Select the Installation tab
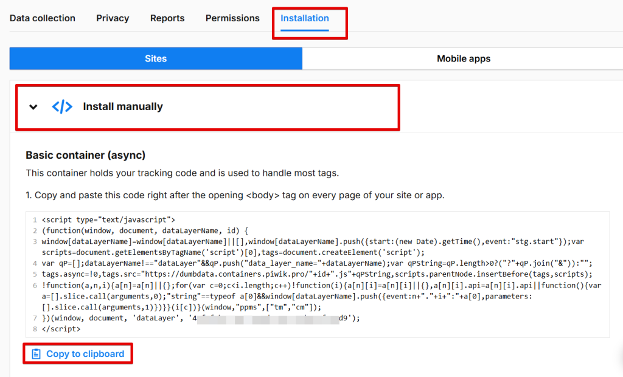 click(x=305, y=18)
